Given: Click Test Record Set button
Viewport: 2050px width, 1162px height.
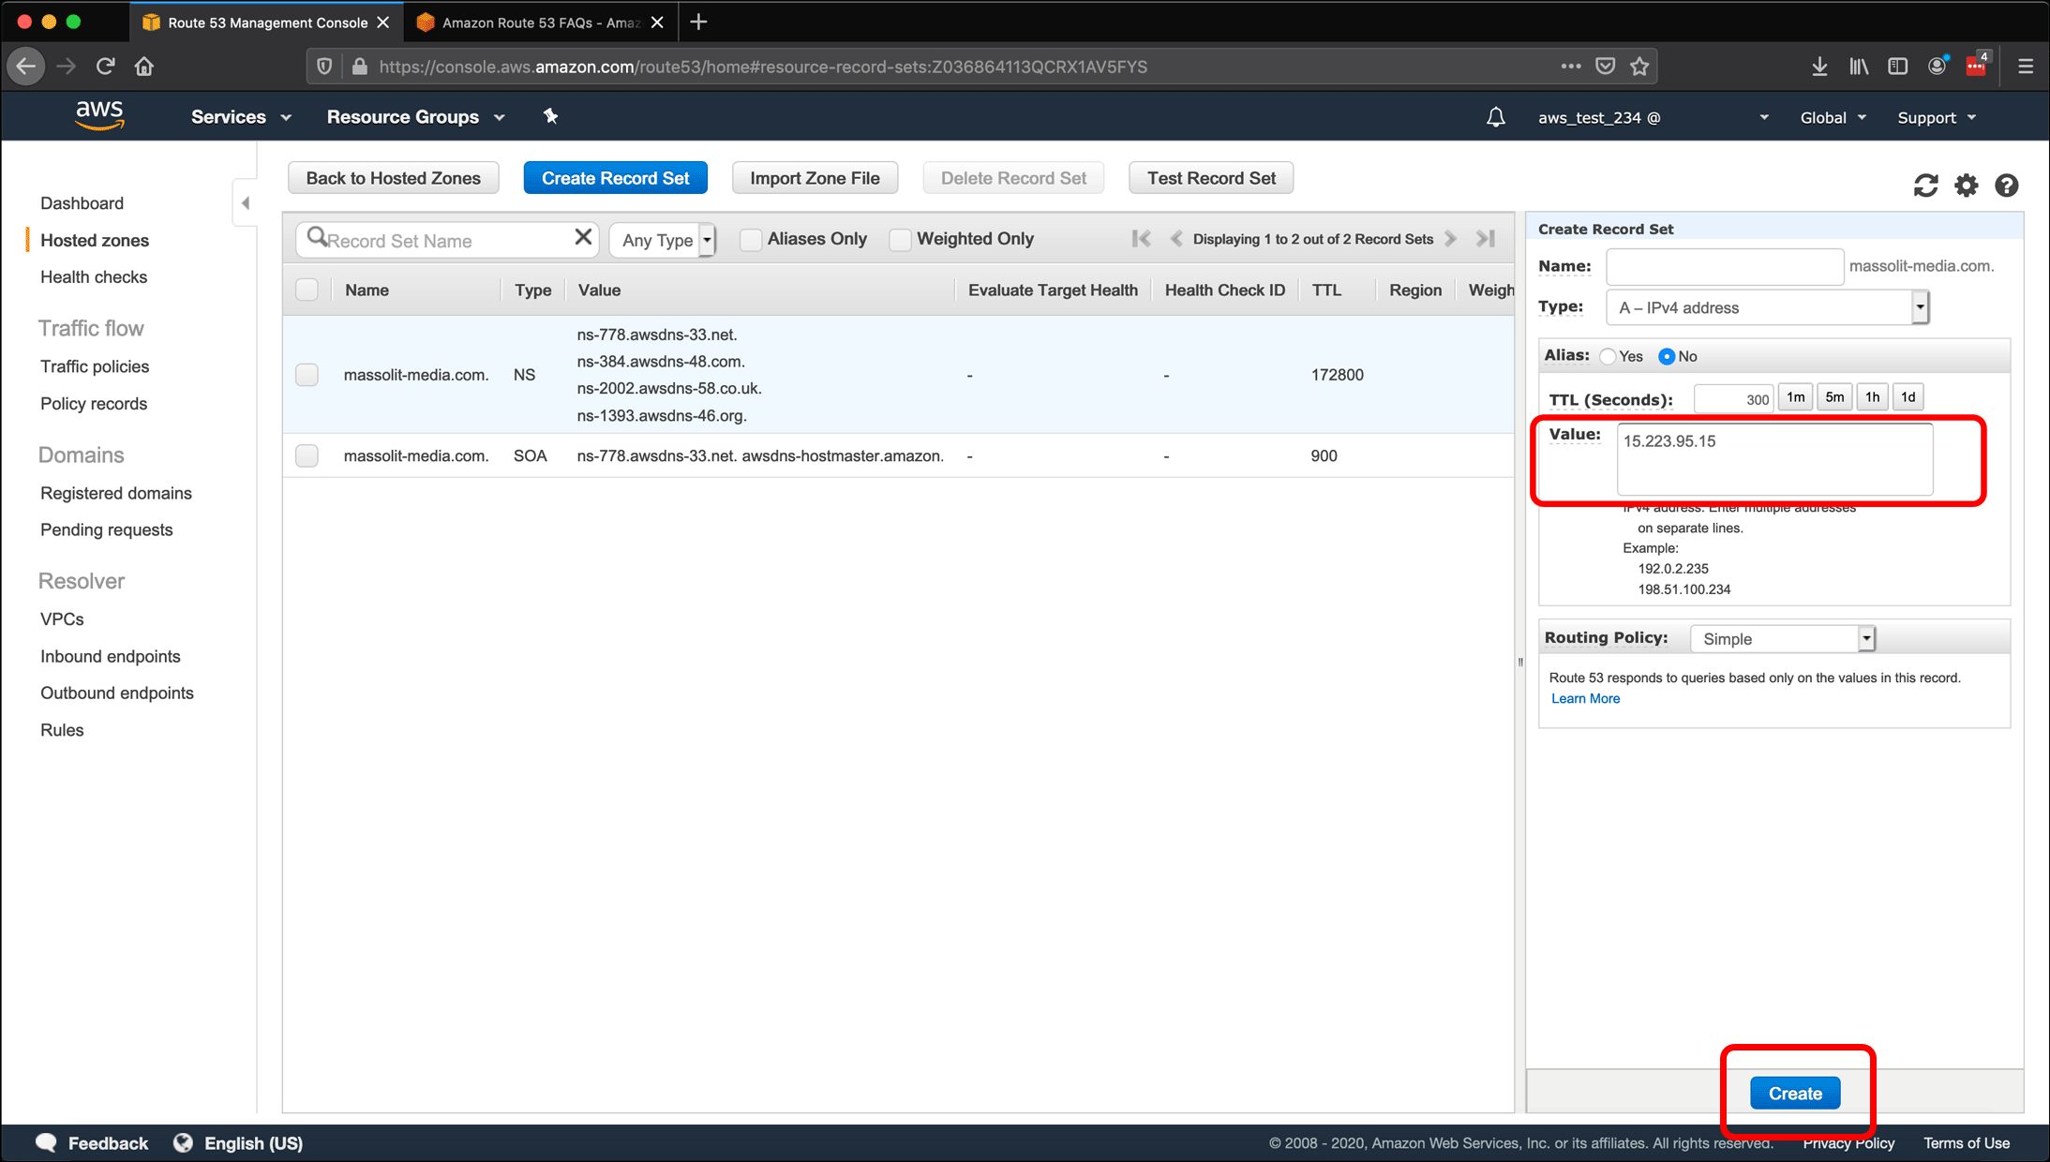Looking at the screenshot, I should click(x=1211, y=178).
